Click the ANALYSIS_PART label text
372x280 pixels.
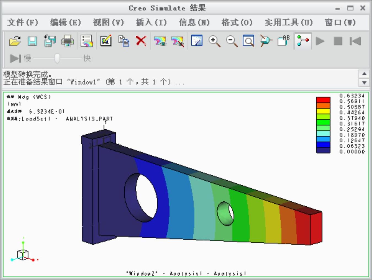pyautogui.click(x=89, y=119)
